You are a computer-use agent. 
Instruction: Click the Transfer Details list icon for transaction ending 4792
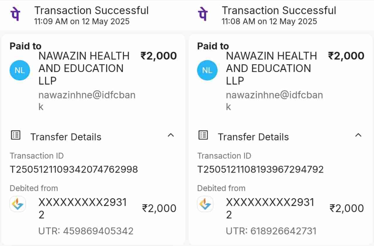pos(203,135)
